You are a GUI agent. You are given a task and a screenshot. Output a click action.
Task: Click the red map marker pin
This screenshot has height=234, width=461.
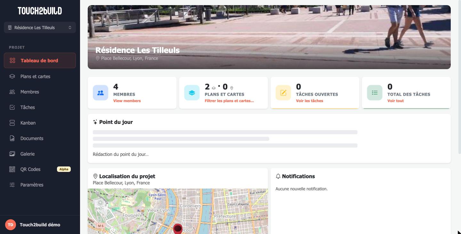[178, 229]
